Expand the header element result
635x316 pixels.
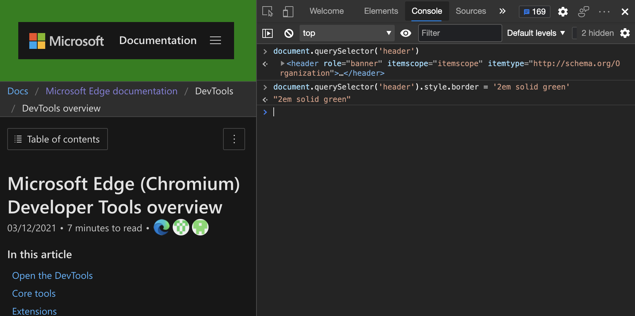click(x=283, y=63)
